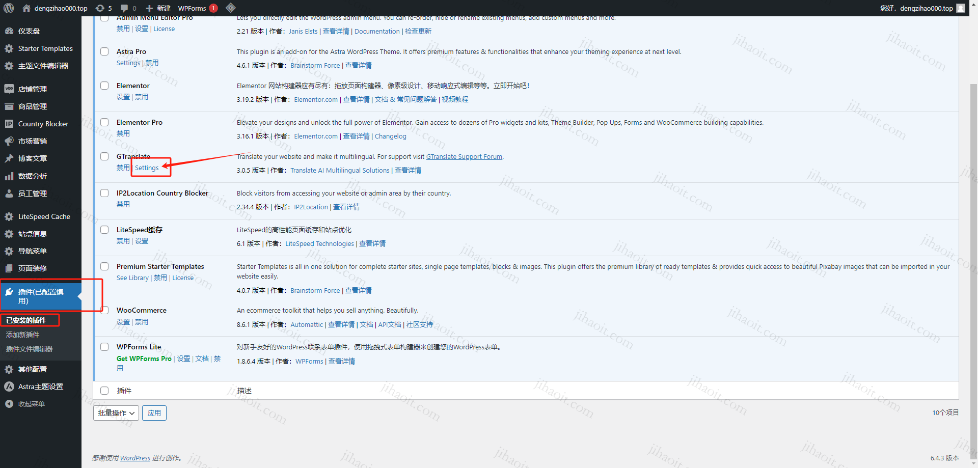Open the 批量操作 bulk actions dropdown

pyautogui.click(x=116, y=413)
